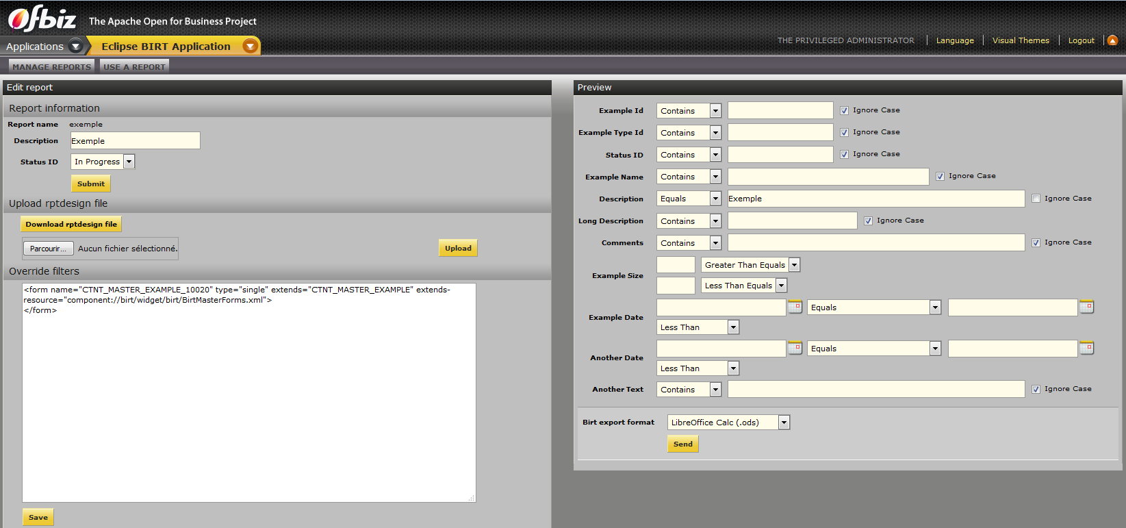Open Example Id Contains operator dropdown
This screenshot has width=1126, height=528.
click(689, 111)
